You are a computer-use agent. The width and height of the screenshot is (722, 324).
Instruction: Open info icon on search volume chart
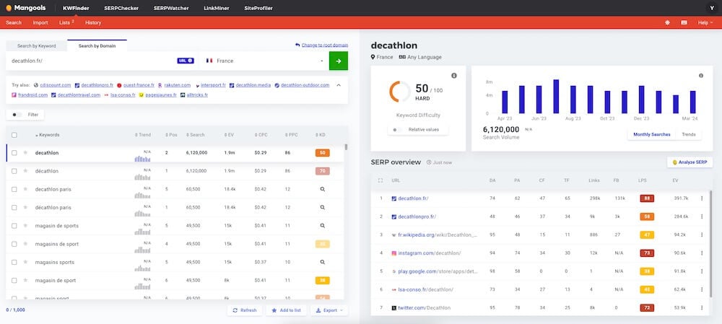click(701, 76)
